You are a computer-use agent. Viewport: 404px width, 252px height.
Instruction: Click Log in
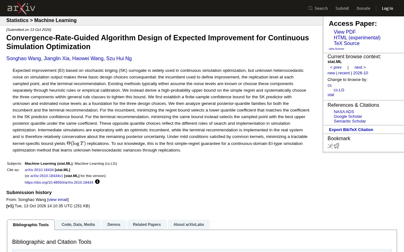387,8
